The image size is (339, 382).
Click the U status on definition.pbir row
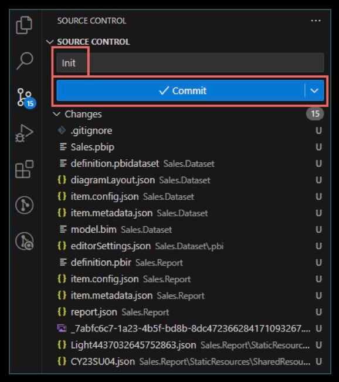318,263
